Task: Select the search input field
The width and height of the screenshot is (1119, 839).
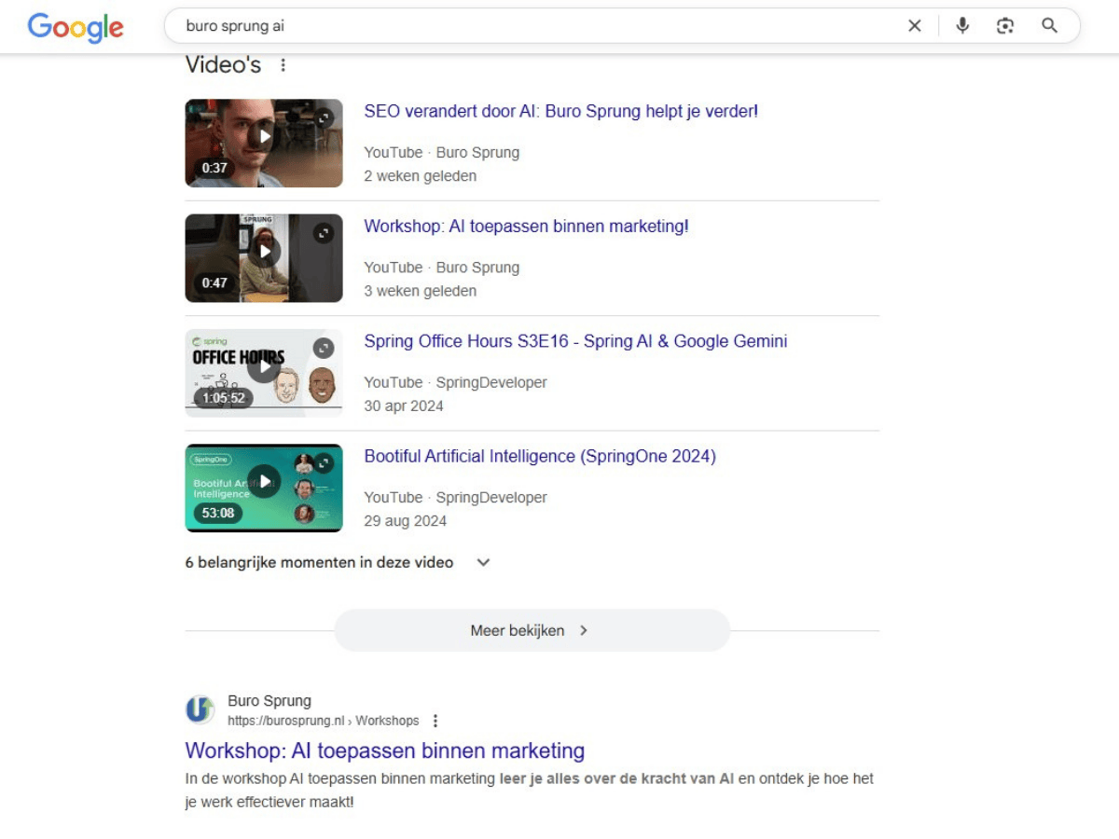Action: coord(466,25)
